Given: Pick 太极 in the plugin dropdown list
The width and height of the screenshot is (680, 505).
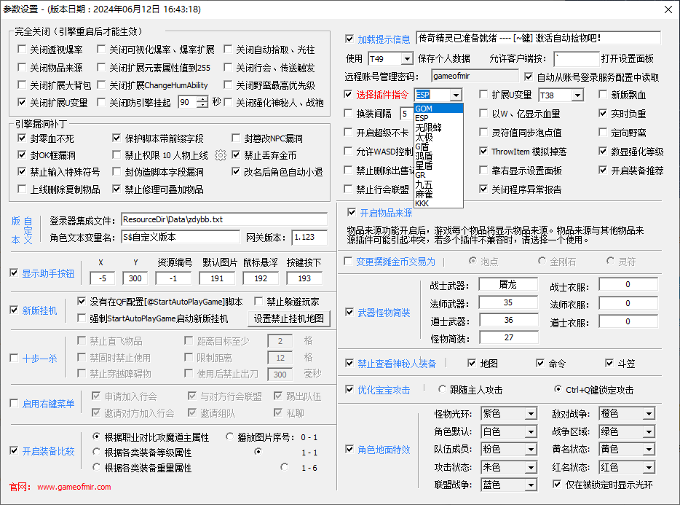Looking at the screenshot, I should 438,137.
